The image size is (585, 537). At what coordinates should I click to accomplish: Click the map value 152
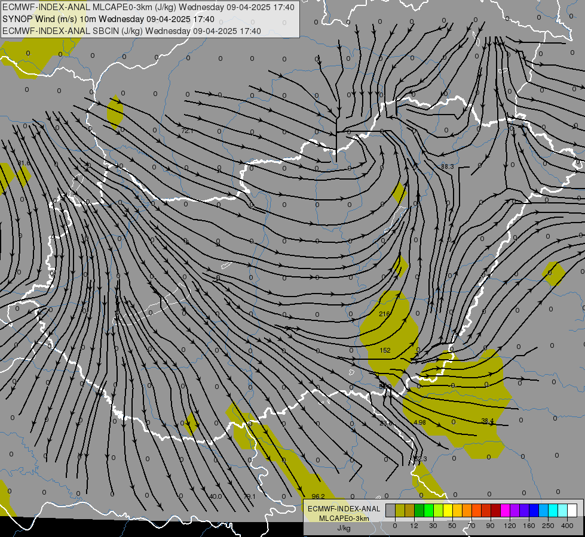[x=385, y=350]
